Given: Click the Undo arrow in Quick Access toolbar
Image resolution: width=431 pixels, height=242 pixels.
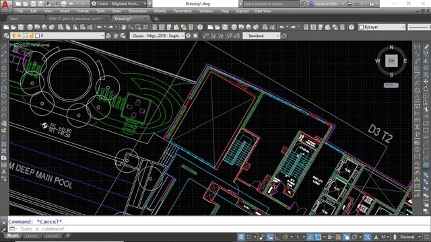Looking at the screenshot, I should click(71, 4).
